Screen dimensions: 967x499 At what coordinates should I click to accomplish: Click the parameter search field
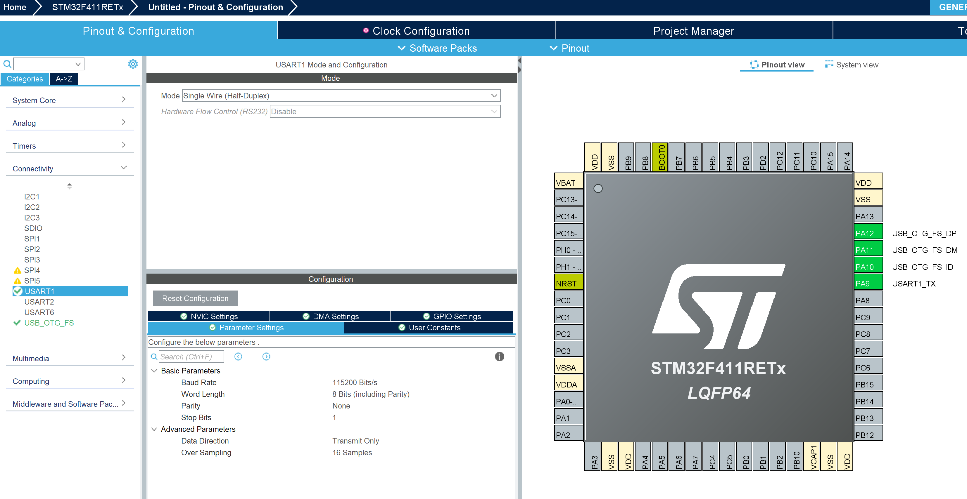click(191, 356)
